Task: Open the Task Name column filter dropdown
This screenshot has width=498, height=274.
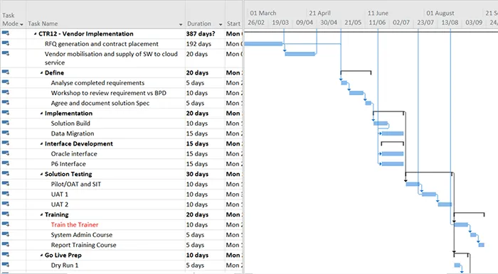Action: [x=181, y=24]
